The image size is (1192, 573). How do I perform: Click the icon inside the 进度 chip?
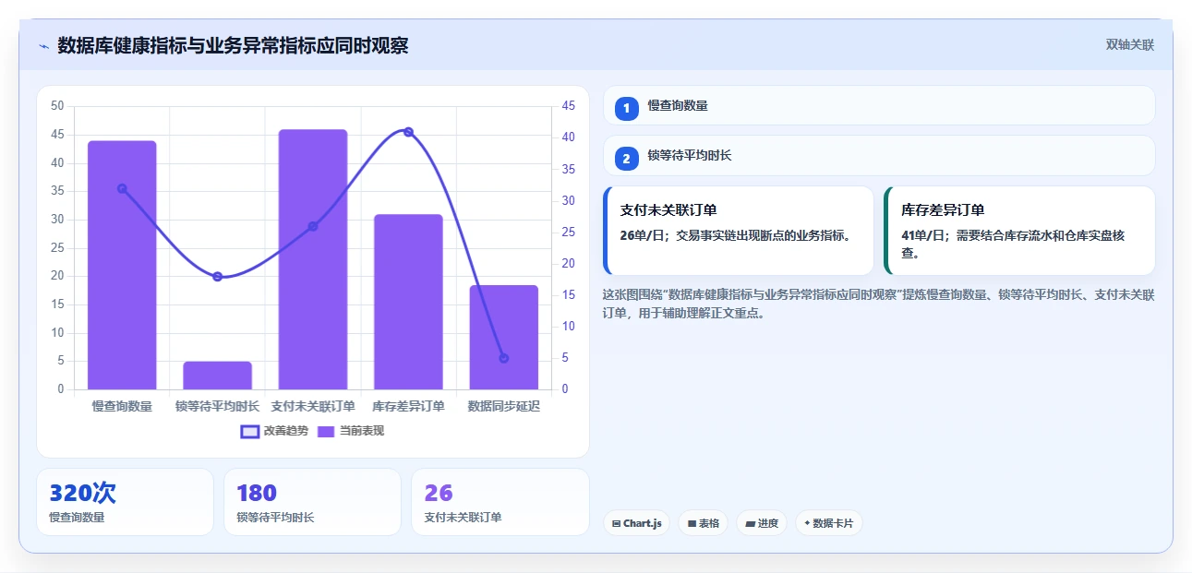tap(750, 523)
